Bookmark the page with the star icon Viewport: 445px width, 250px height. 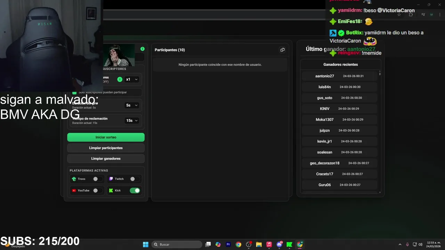click(x=399, y=15)
